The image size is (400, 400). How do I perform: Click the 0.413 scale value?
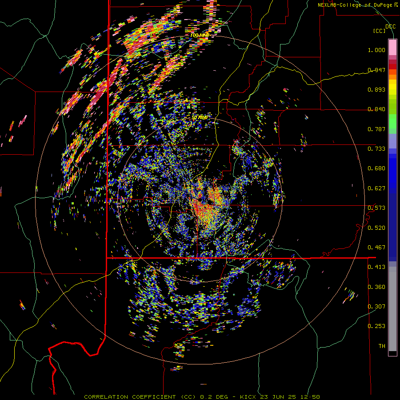[376, 267]
